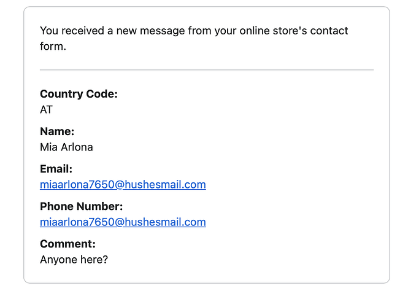
Task: Click the horizontal divider line
Action: [206, 70]
